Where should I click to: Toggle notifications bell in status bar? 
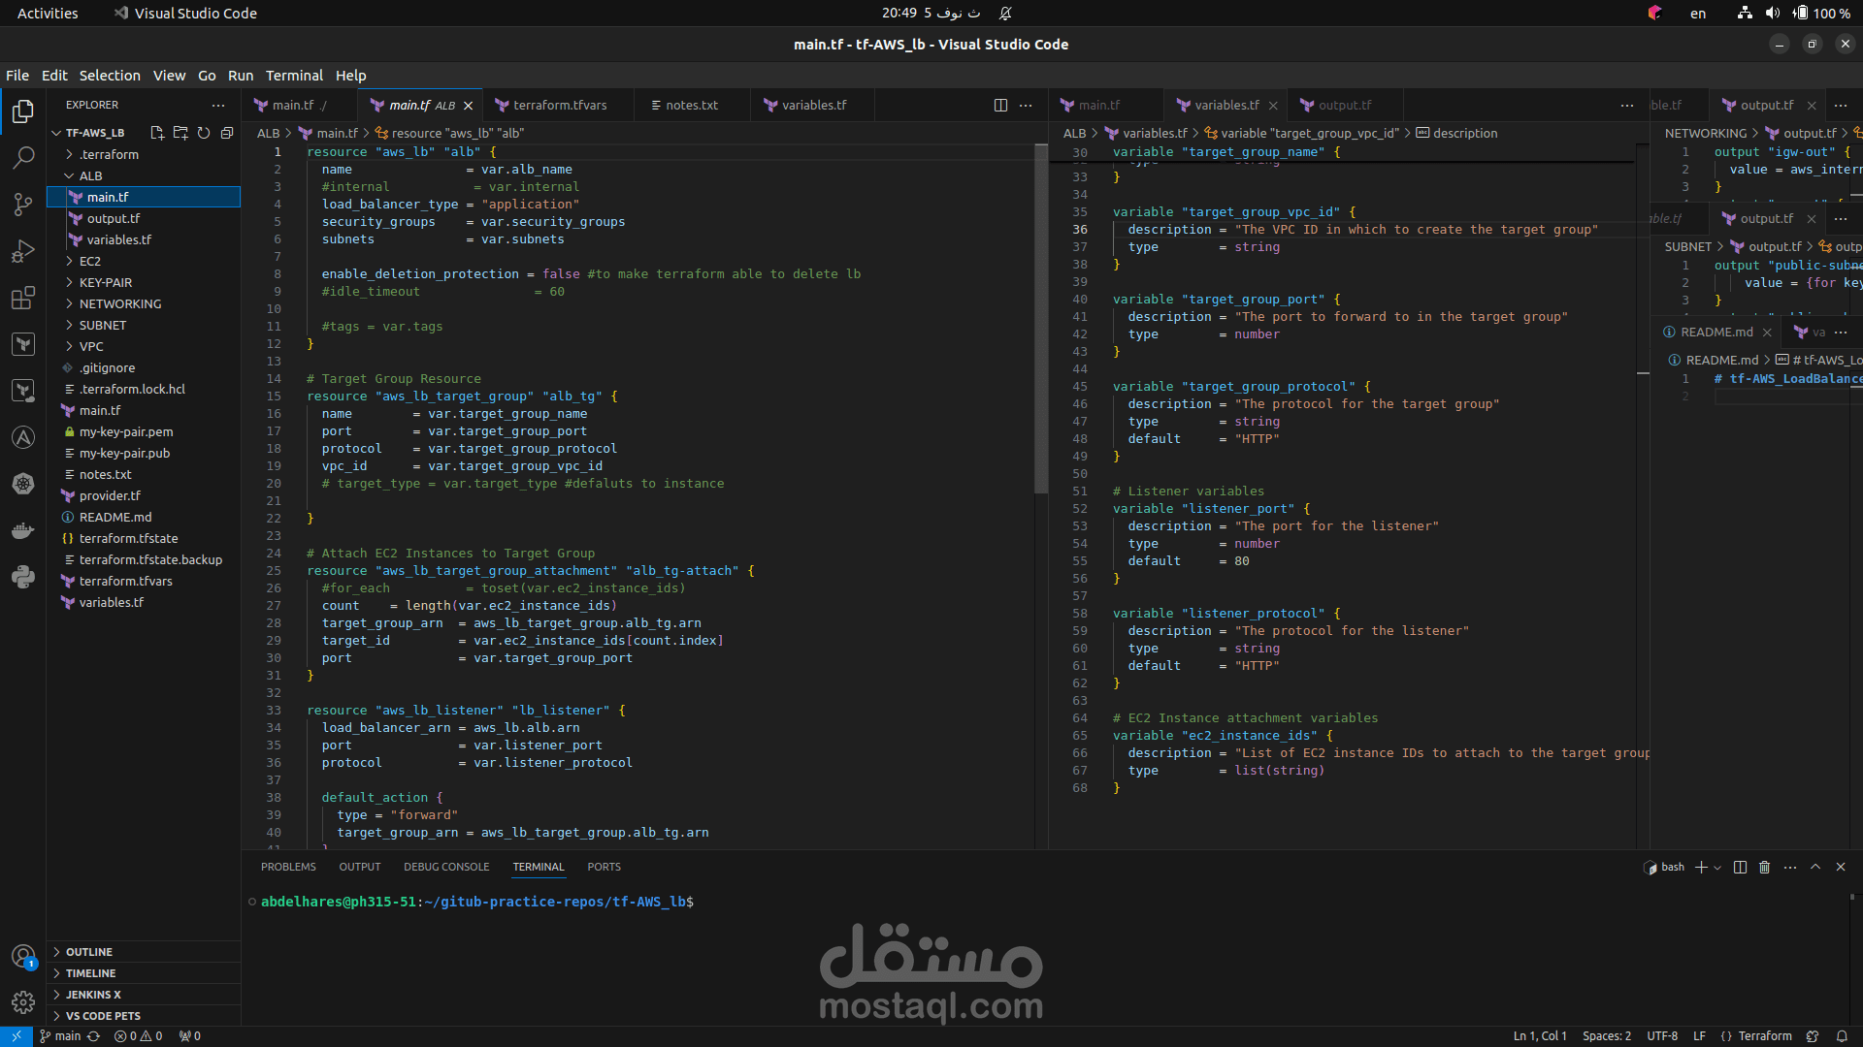point(1842,1035)
